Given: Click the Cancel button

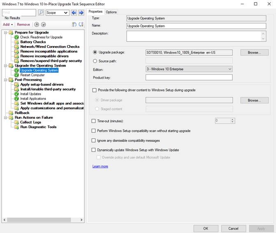Looking at the screenshot, I should tap(233, 228).
